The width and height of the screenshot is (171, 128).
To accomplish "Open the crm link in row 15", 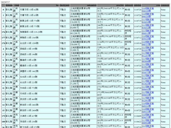I will tap(148, 111).
